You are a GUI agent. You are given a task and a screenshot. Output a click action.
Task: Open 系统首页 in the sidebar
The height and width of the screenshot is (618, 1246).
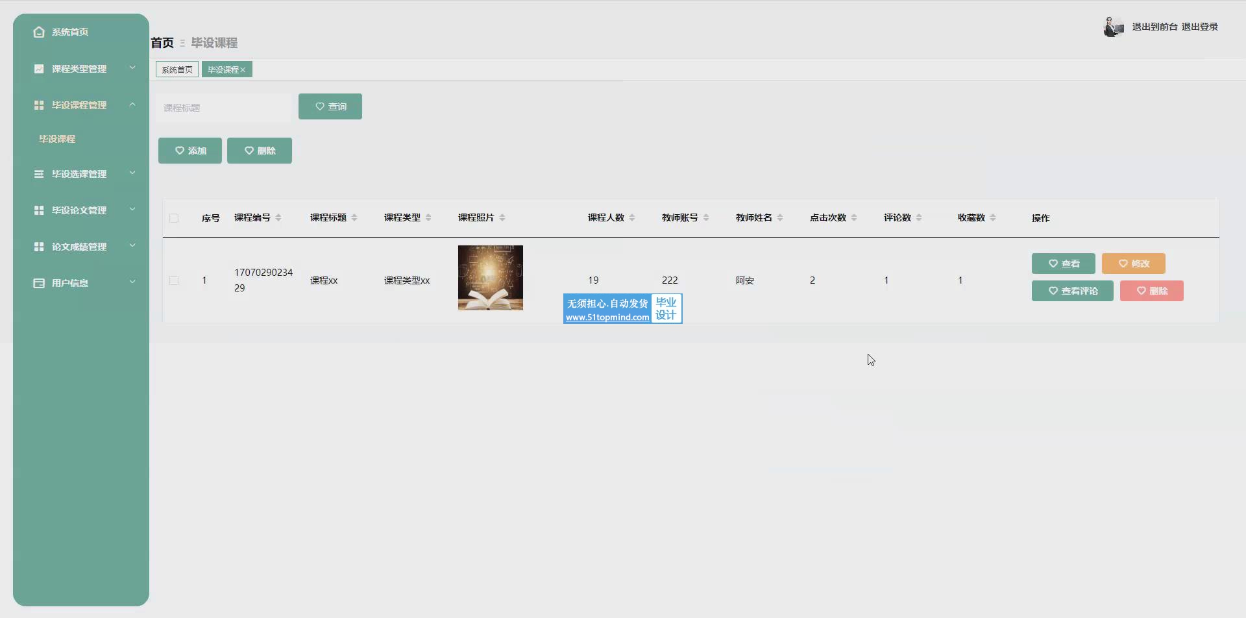[x=81, y=32]
